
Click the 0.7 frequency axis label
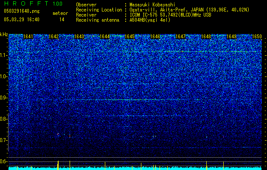[x=3, y=140]
